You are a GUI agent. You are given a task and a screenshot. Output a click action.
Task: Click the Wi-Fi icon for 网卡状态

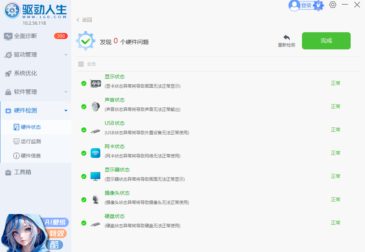tap(95, 153)
